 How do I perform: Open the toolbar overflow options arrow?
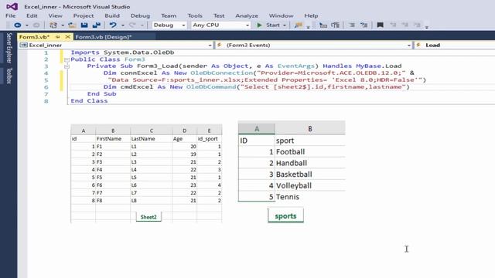pos(427,27)
